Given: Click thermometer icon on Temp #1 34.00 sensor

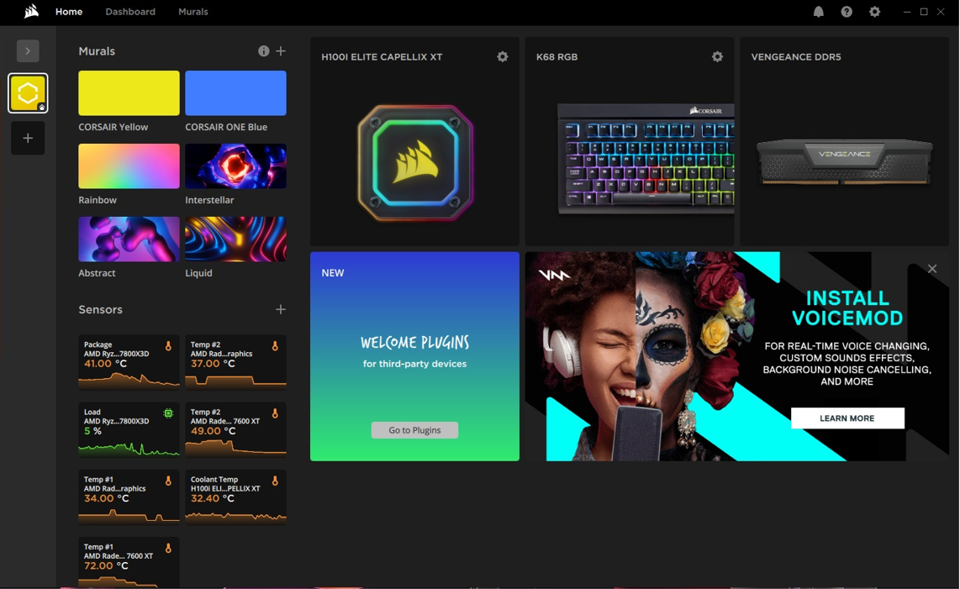Looking at the screenshot, I should pyautogui.click(x=168, y=481).
